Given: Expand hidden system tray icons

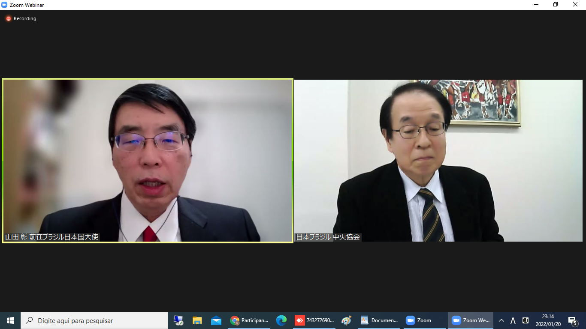Looking at the screenshot, I should pyautogui.click(x=501, y=320).
